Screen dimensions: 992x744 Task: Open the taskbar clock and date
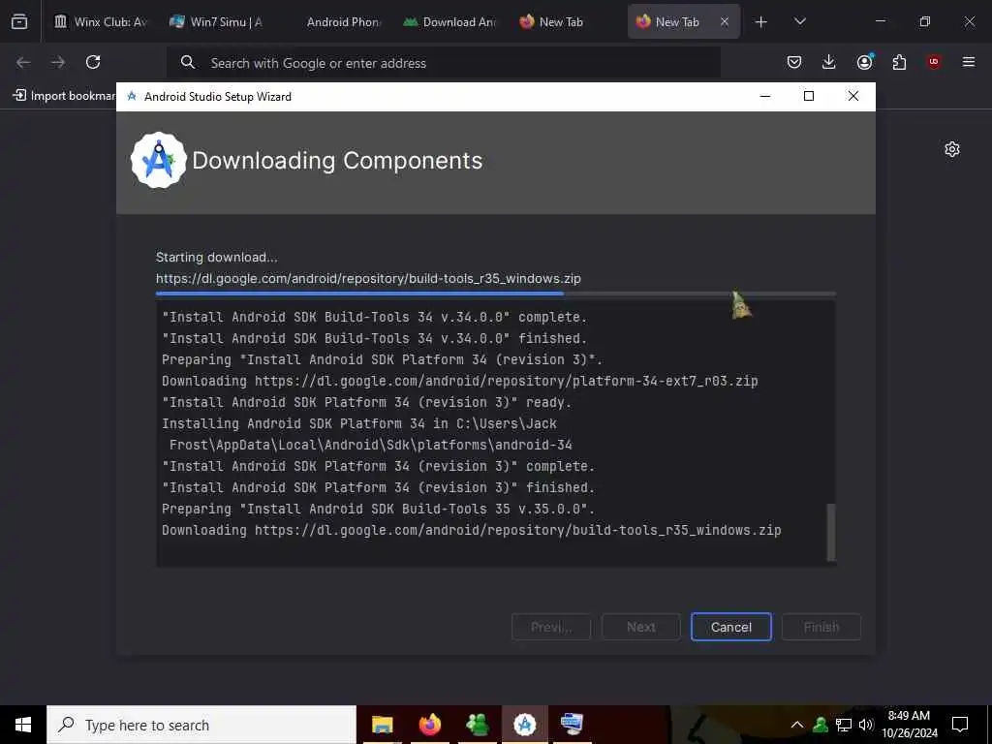pos(910,725)
